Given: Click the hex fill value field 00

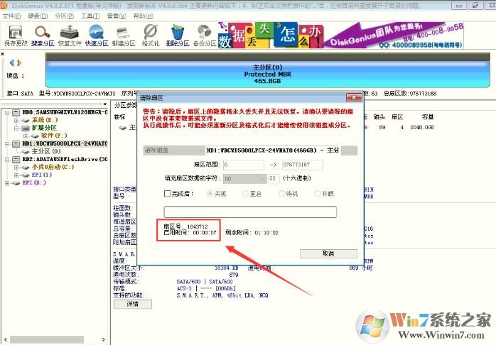Looking at the screenshot, I should coord(274,179).
